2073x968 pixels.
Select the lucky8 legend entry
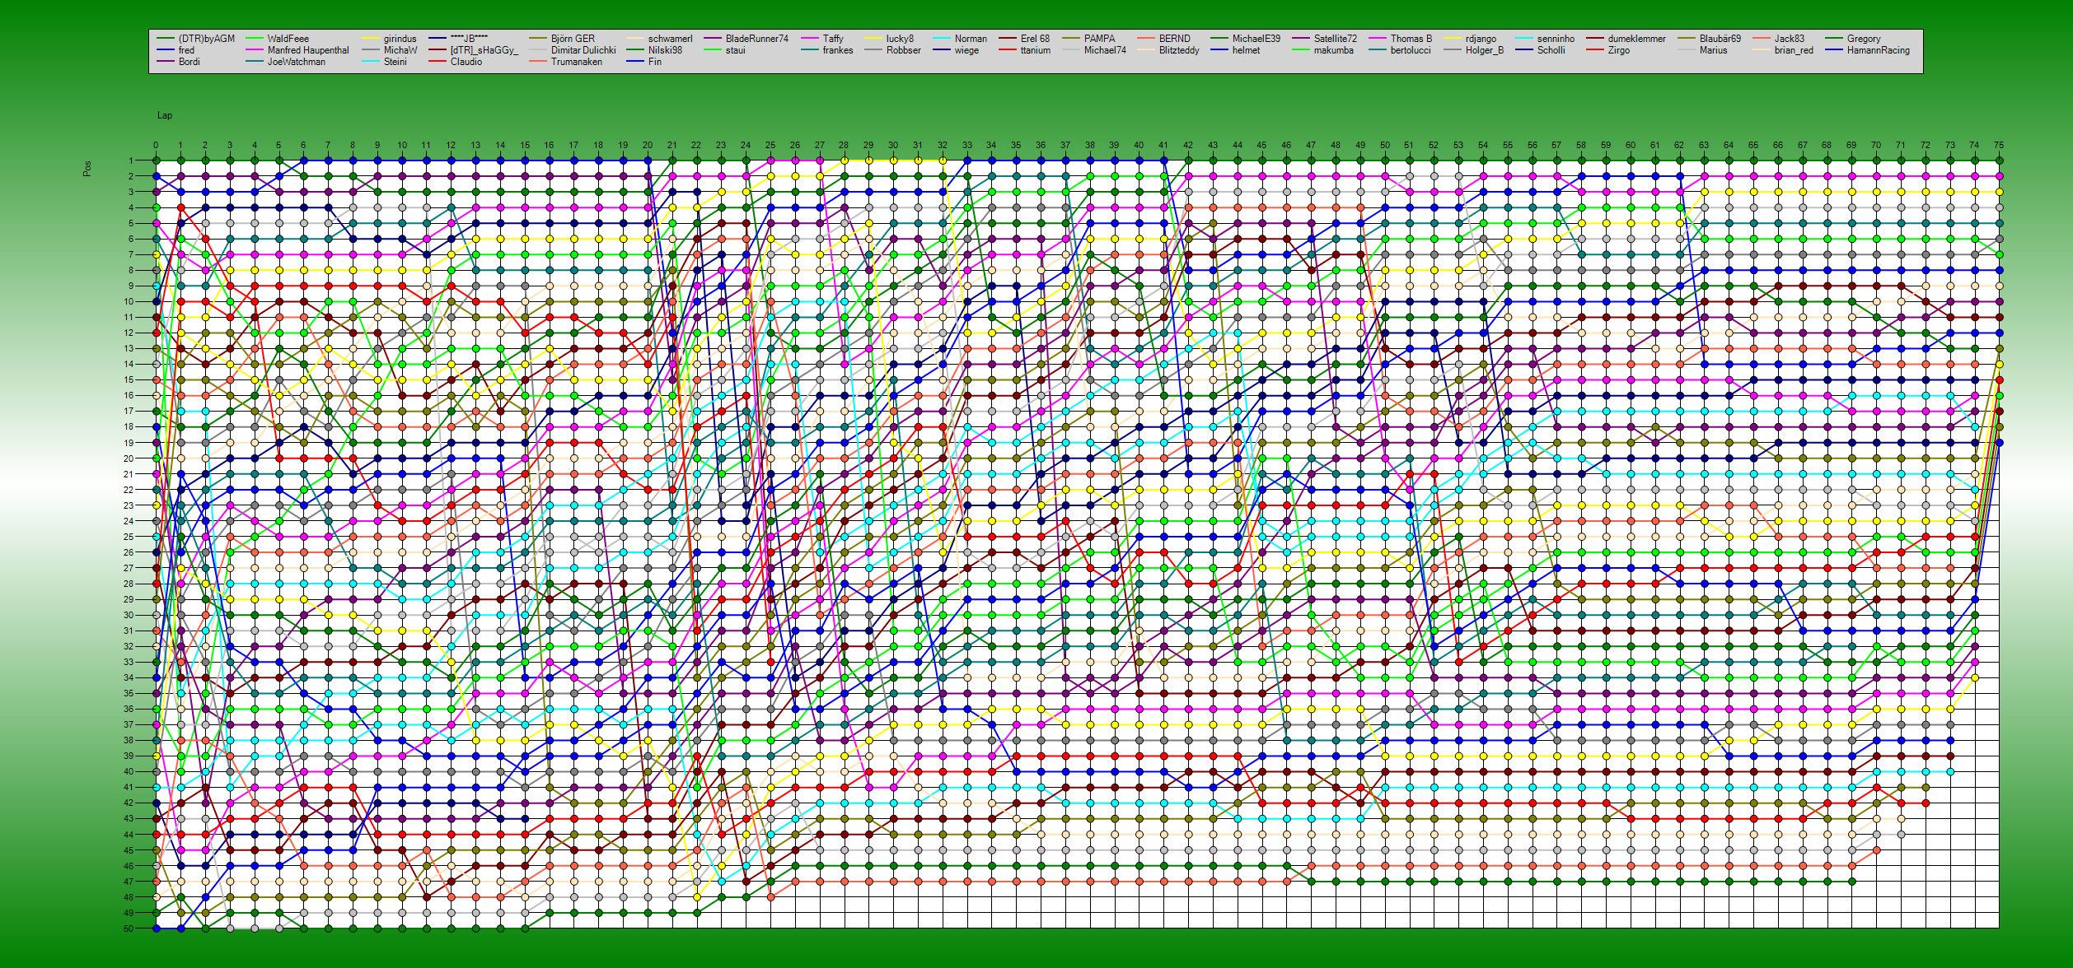[x=900, y=39]
